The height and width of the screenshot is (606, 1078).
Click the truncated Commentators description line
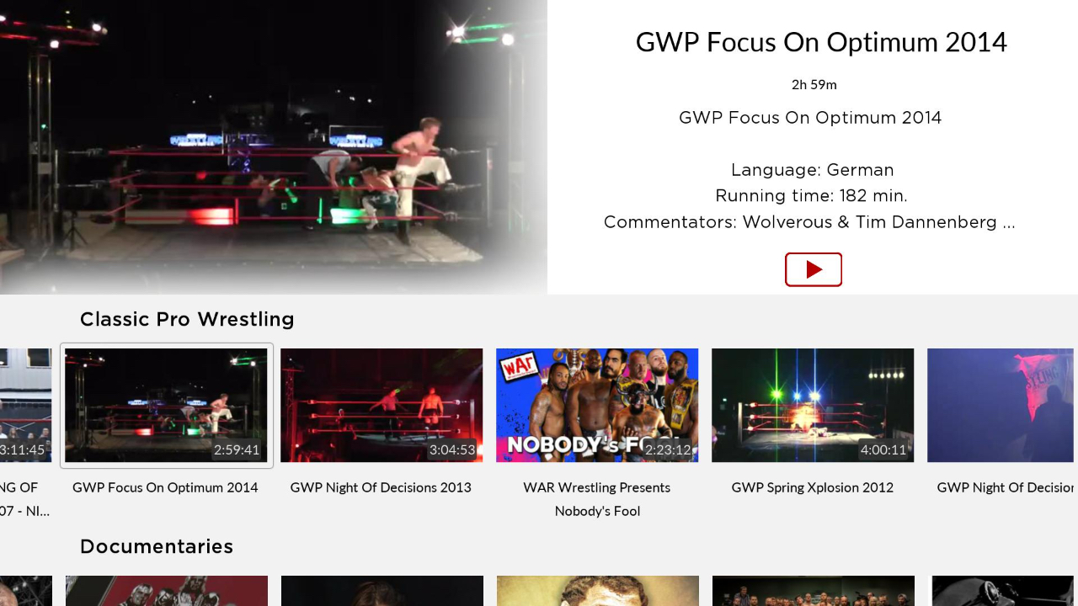[809, 222]
